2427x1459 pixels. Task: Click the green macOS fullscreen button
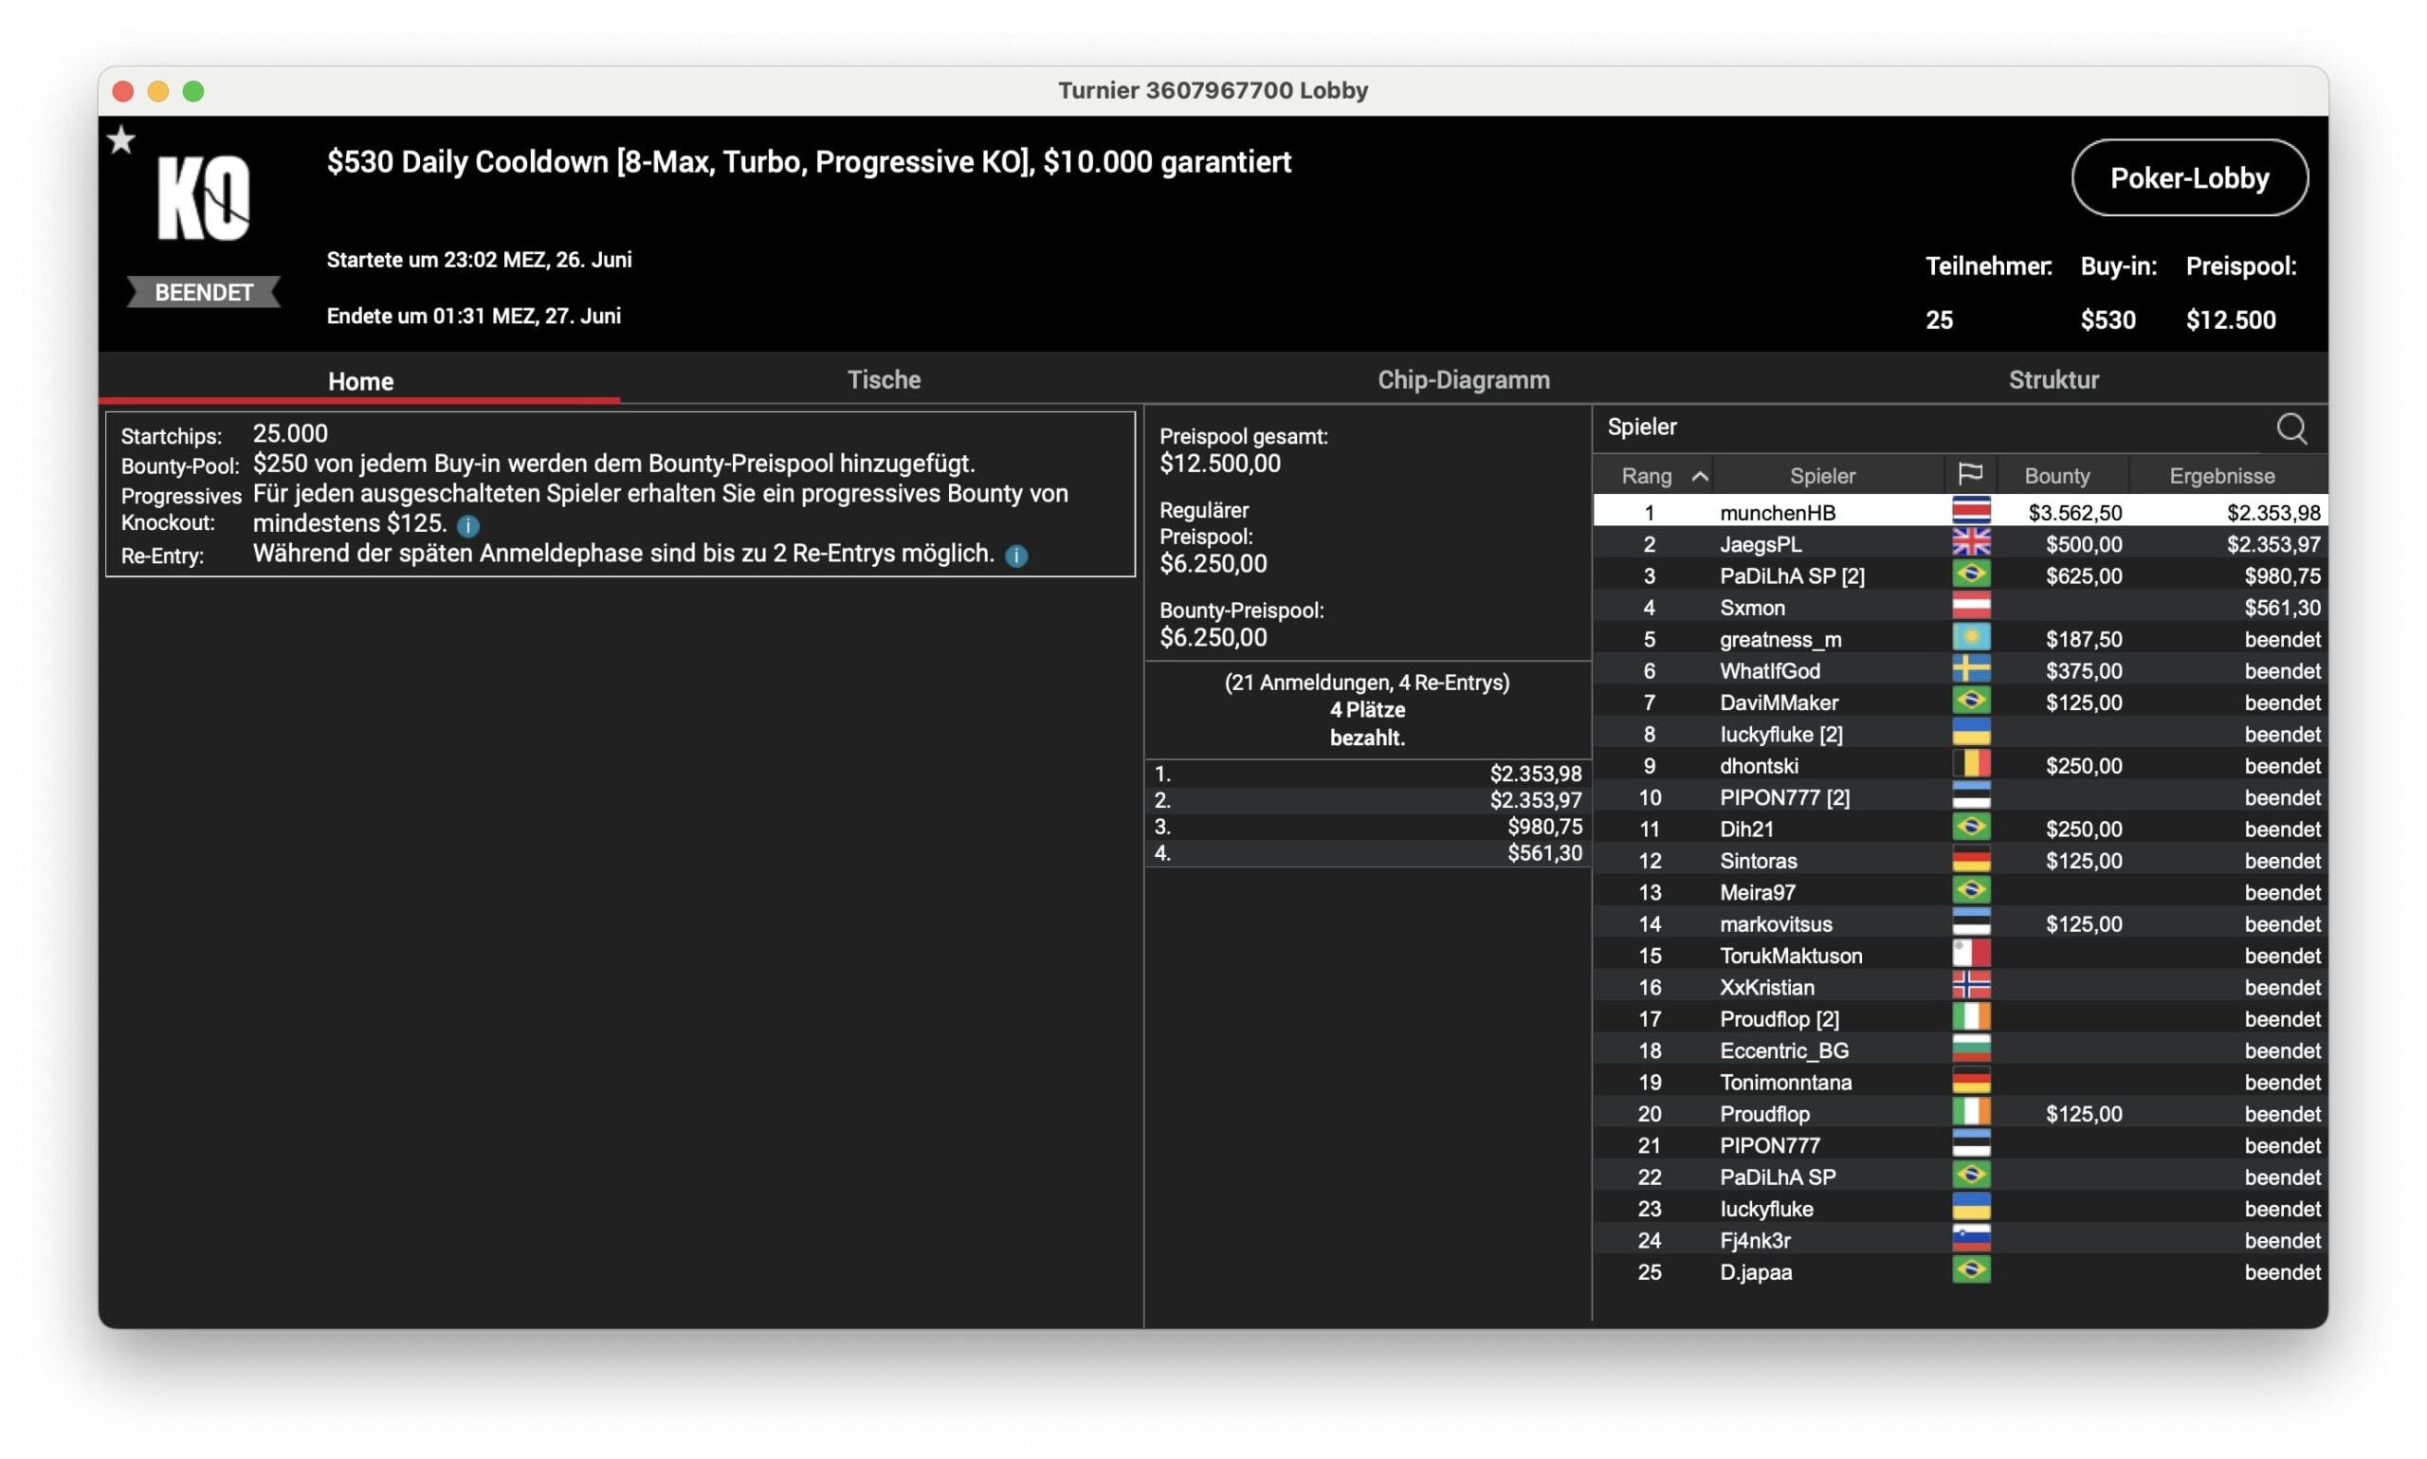(x=193, y=91)
